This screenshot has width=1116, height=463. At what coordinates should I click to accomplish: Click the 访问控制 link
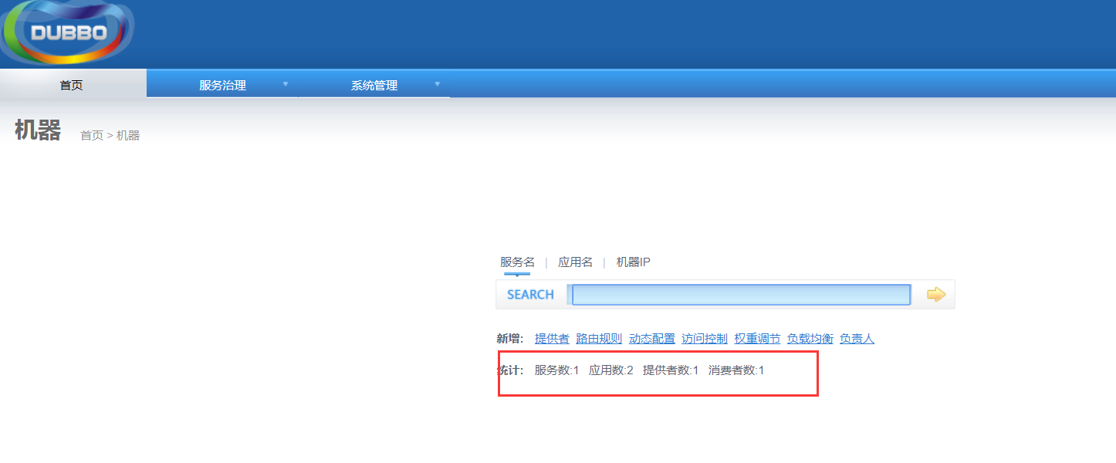(x=705, y=339)
